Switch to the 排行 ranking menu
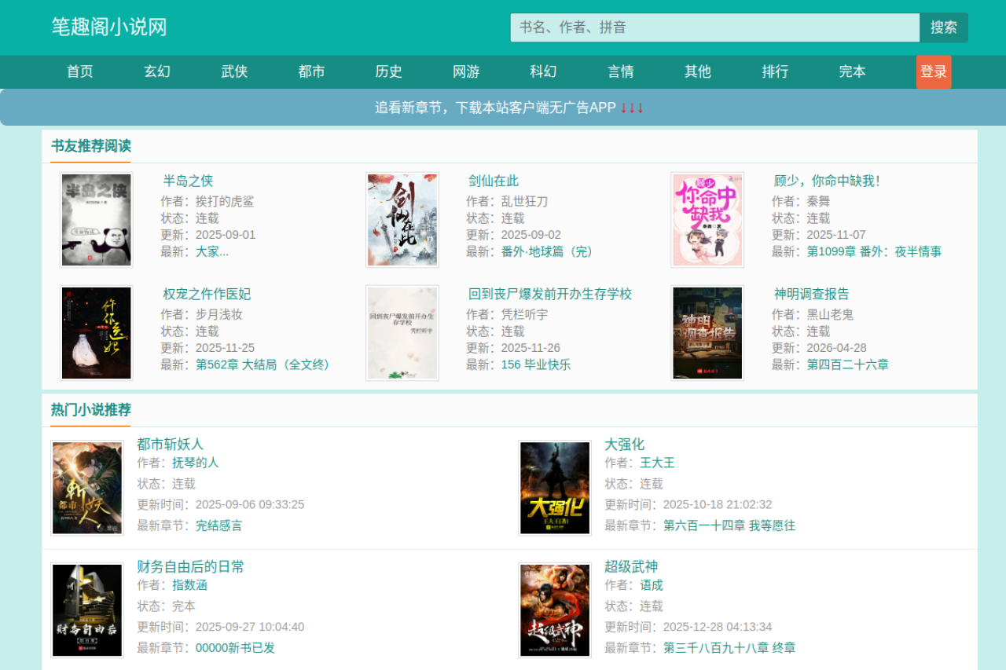This screenshot has width=1006, height=670. point(775,71)
